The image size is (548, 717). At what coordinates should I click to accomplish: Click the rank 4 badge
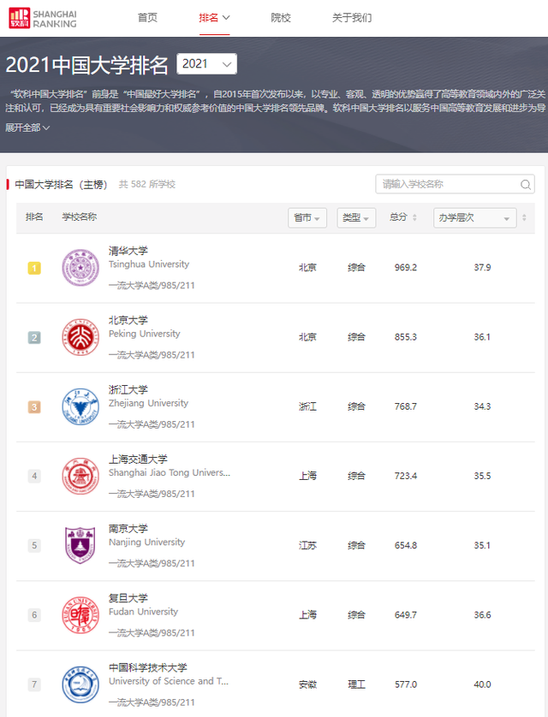click(34, 476)
